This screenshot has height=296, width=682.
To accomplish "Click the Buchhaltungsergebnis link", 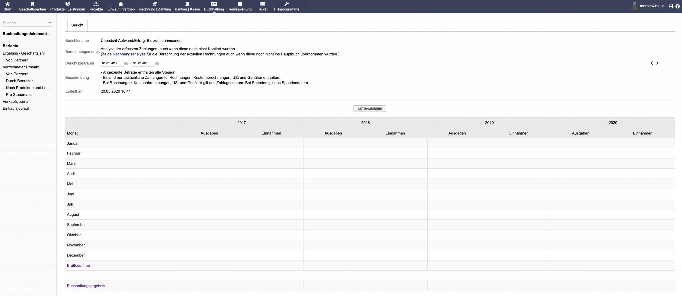I will coord(86,286).
